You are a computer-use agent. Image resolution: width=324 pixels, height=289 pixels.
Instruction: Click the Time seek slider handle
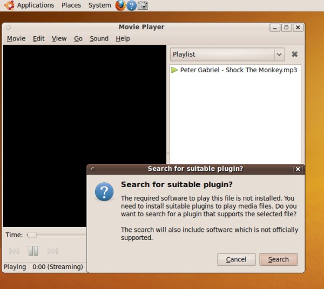tap(32, 235)
